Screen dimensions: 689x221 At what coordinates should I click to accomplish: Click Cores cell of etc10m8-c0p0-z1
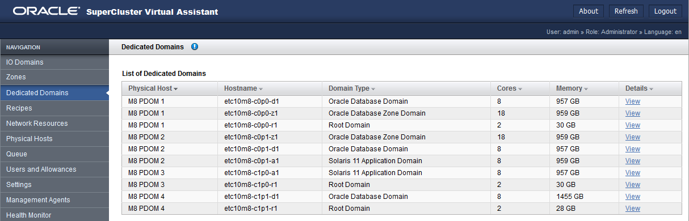click(520, 113)
